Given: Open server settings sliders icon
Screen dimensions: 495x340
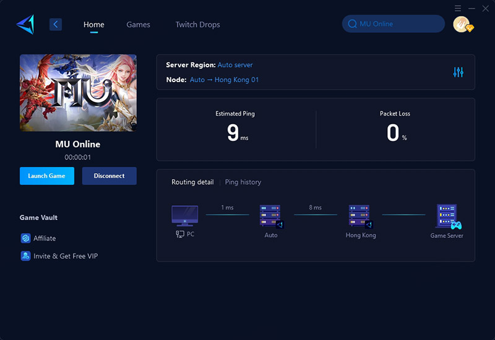Looking at the screenshot, I should pos(458,72).
